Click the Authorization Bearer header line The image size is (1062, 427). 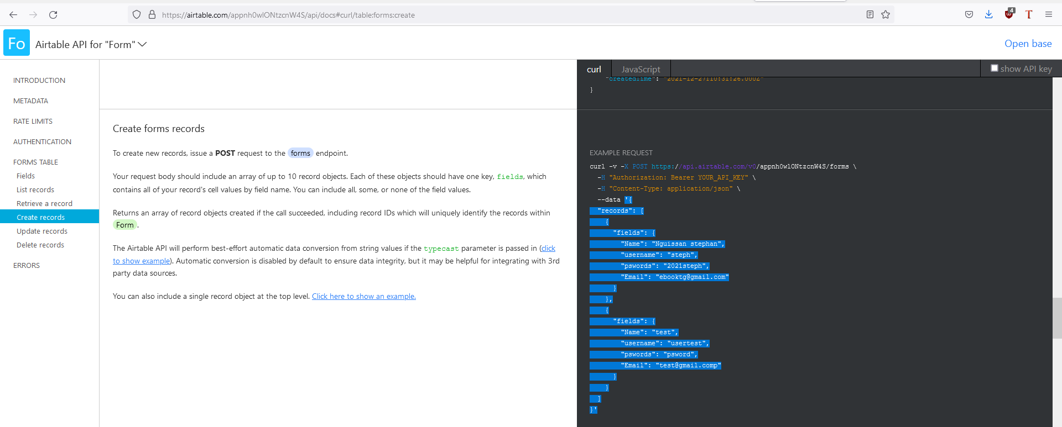(676, 178)
